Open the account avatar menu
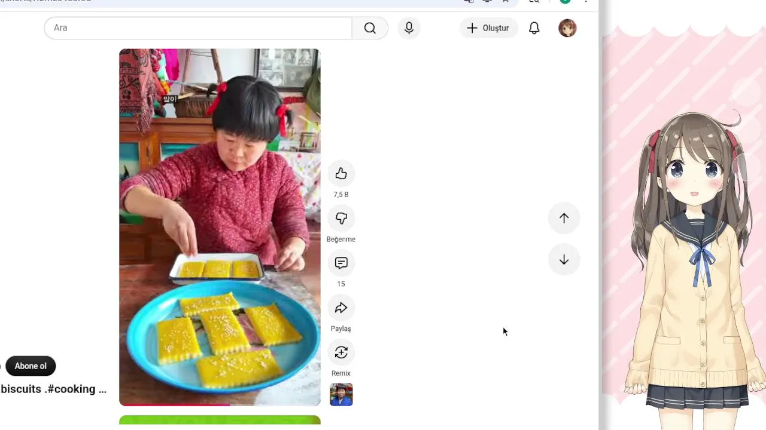 pos(567,28)
